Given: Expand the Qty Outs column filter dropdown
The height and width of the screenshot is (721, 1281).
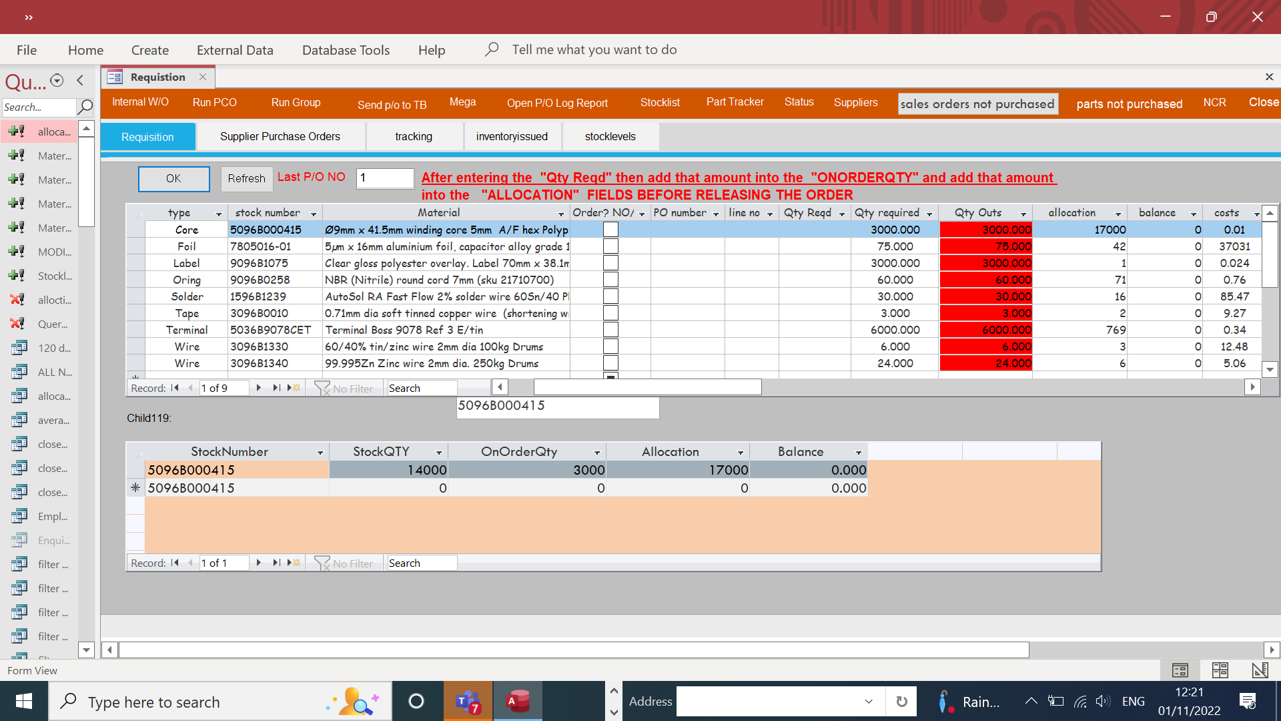Looking at the screenshot, I should pos(1023,214).
